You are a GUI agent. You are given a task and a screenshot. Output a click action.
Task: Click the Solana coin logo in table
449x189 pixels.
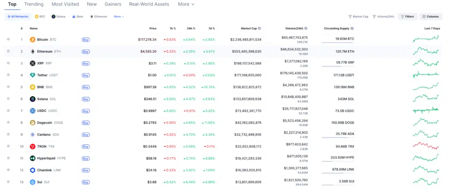32,99
